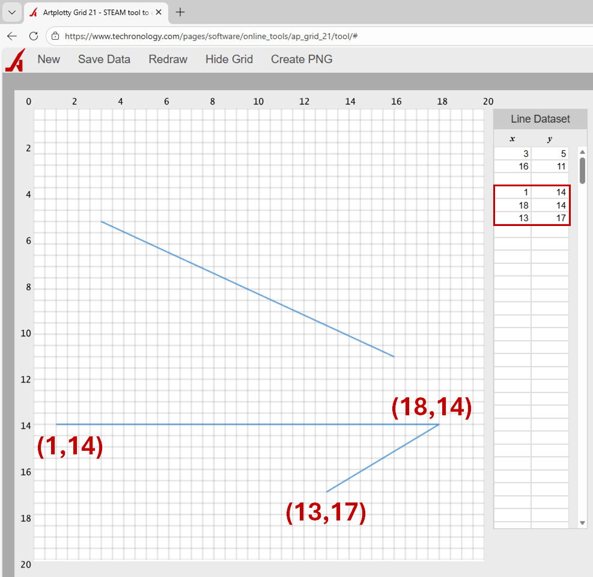Open a new browser tab
Image resolution: width=593 pixels, height=577 pixels.
click(x=180, y=12)
